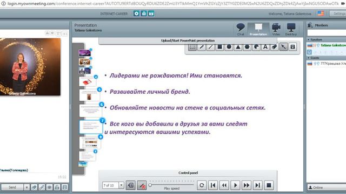Open conference settings gear icon
The height and width of the screenshot is (194, 346).
pos(136,13)
